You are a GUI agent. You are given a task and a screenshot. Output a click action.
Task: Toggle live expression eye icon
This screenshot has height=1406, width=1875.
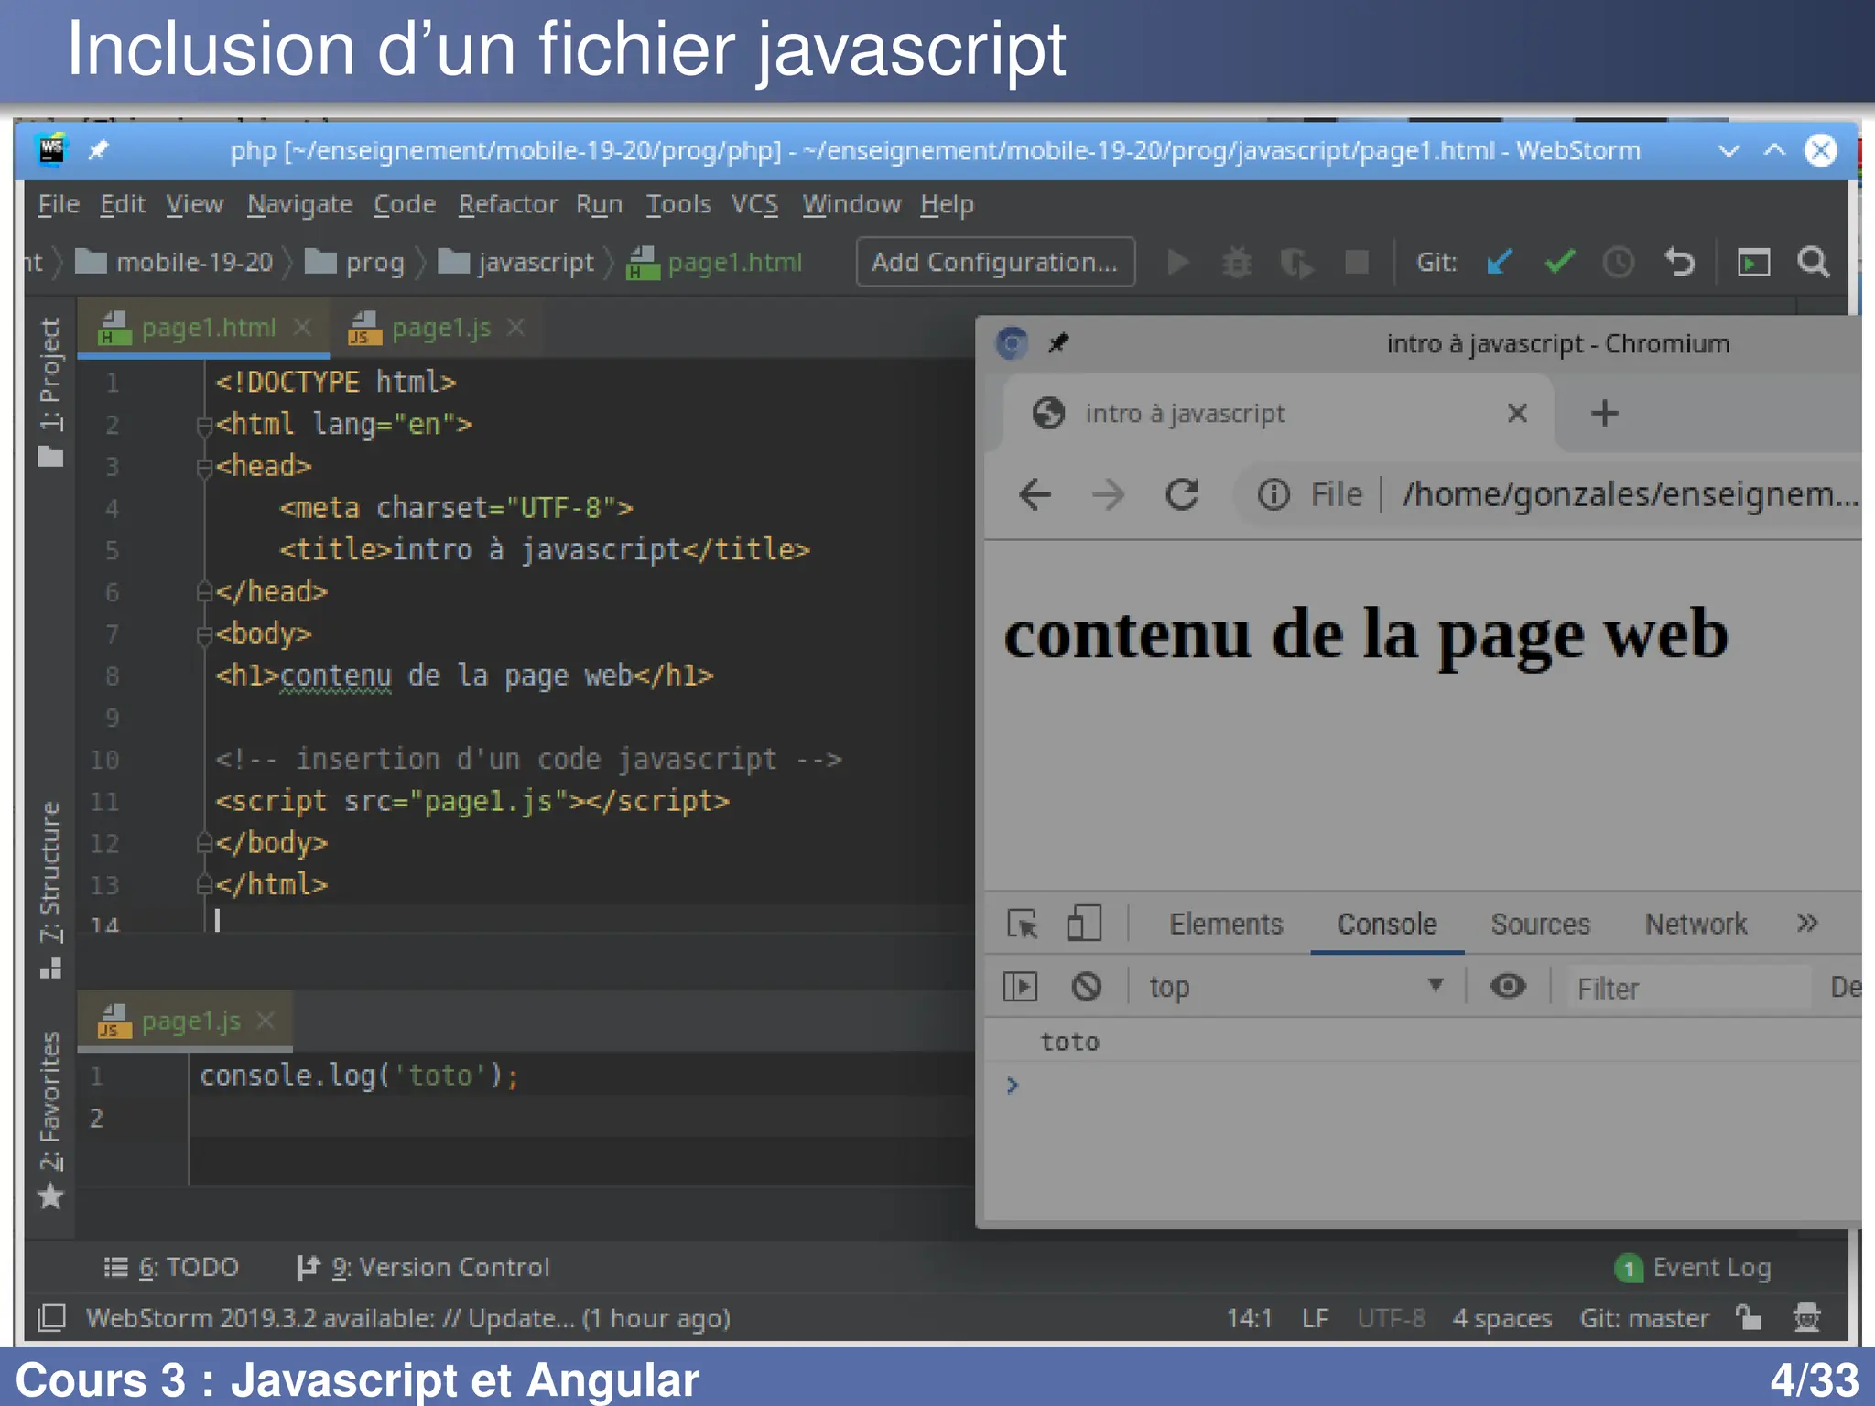coord(1508,986)
